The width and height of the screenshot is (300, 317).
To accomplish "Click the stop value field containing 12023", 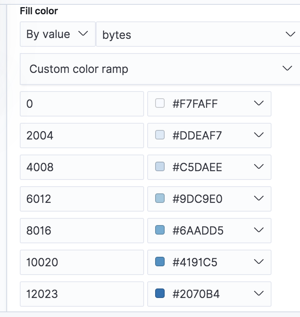I will click(82, 294).
